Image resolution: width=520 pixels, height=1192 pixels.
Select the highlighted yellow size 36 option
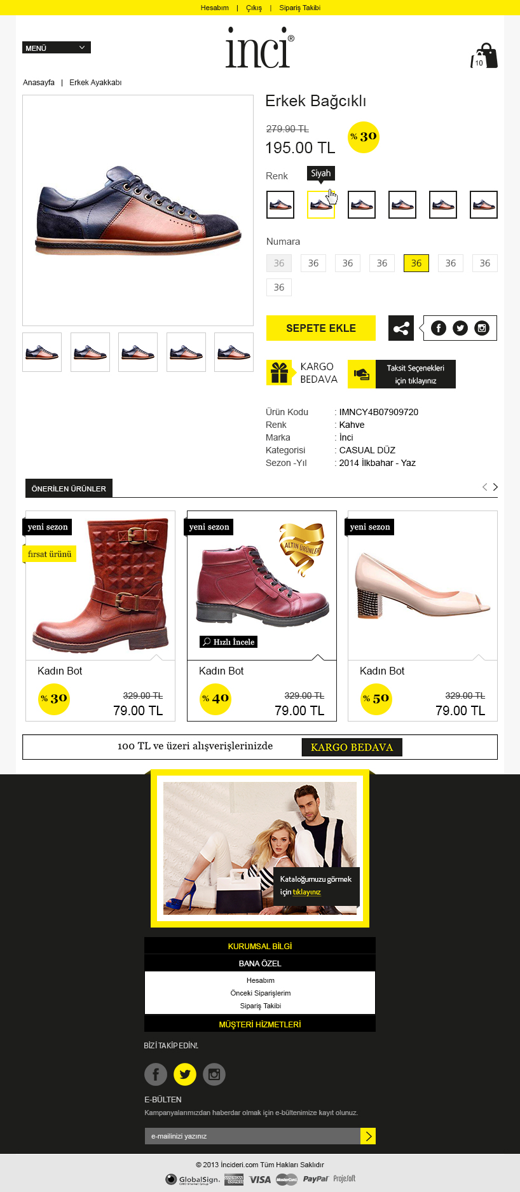point(416,263)
